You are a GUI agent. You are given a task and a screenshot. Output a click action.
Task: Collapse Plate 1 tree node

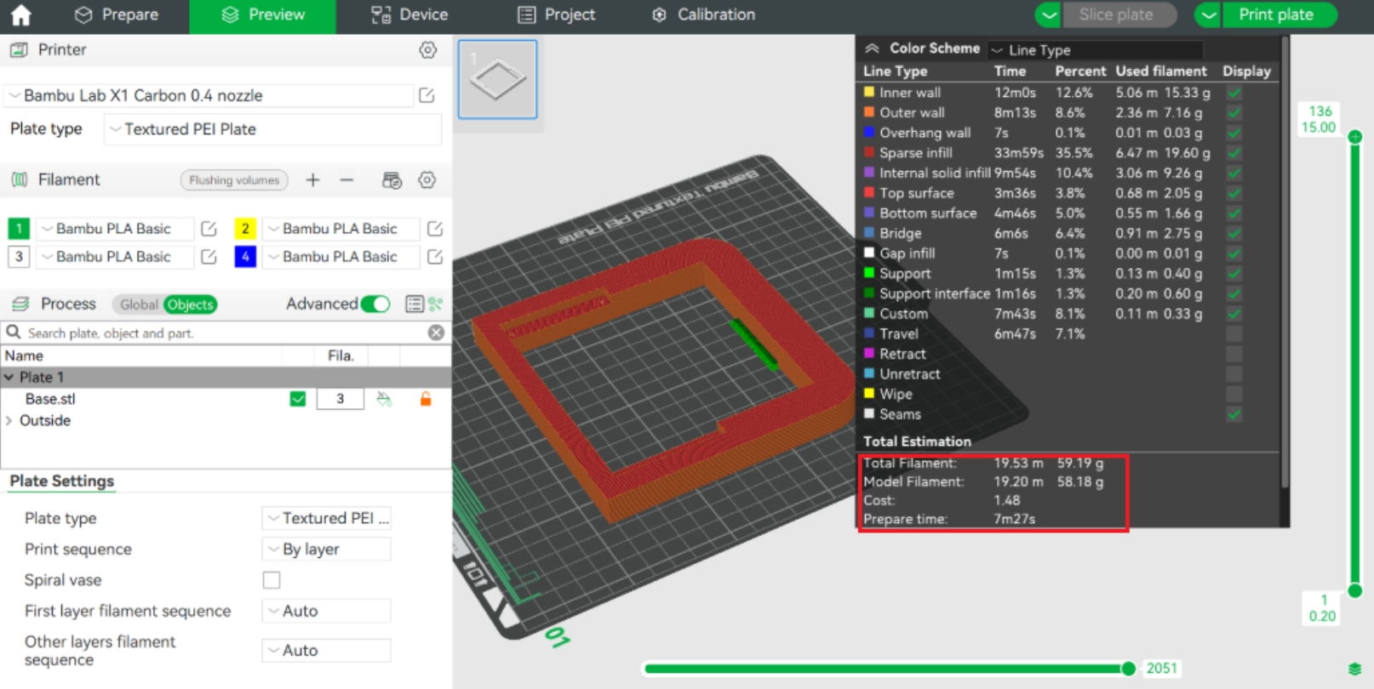point(9,377)
